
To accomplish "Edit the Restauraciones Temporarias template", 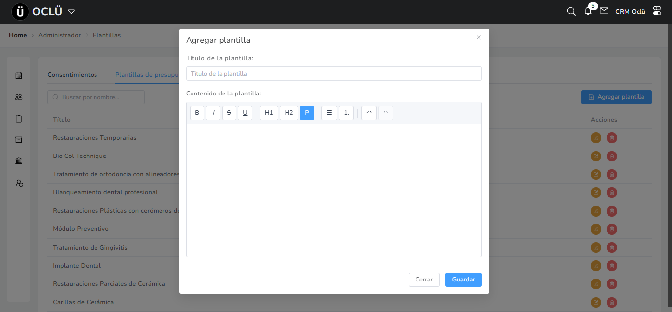I will coord(596,138).
